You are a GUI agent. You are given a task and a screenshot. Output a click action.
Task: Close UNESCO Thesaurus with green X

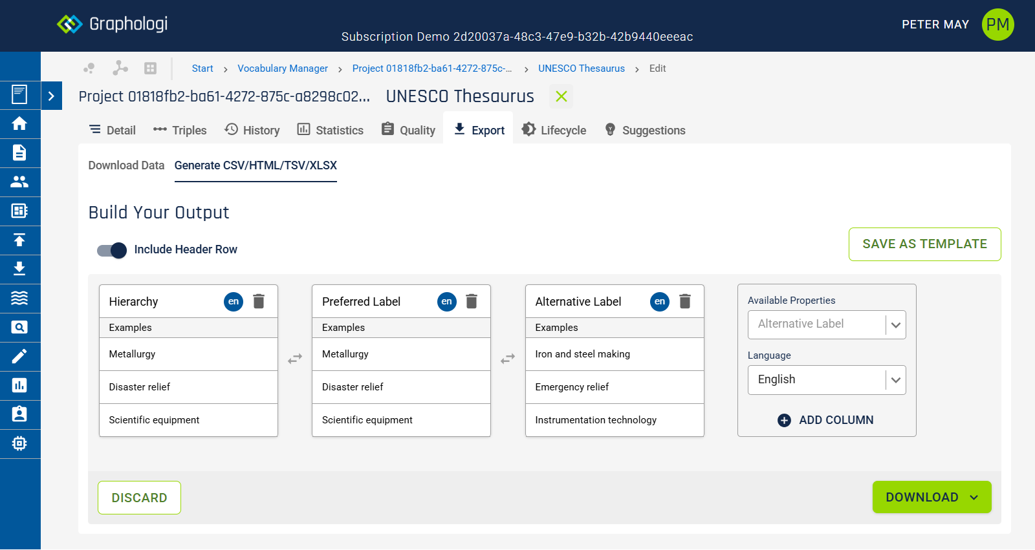click(561, 96)
